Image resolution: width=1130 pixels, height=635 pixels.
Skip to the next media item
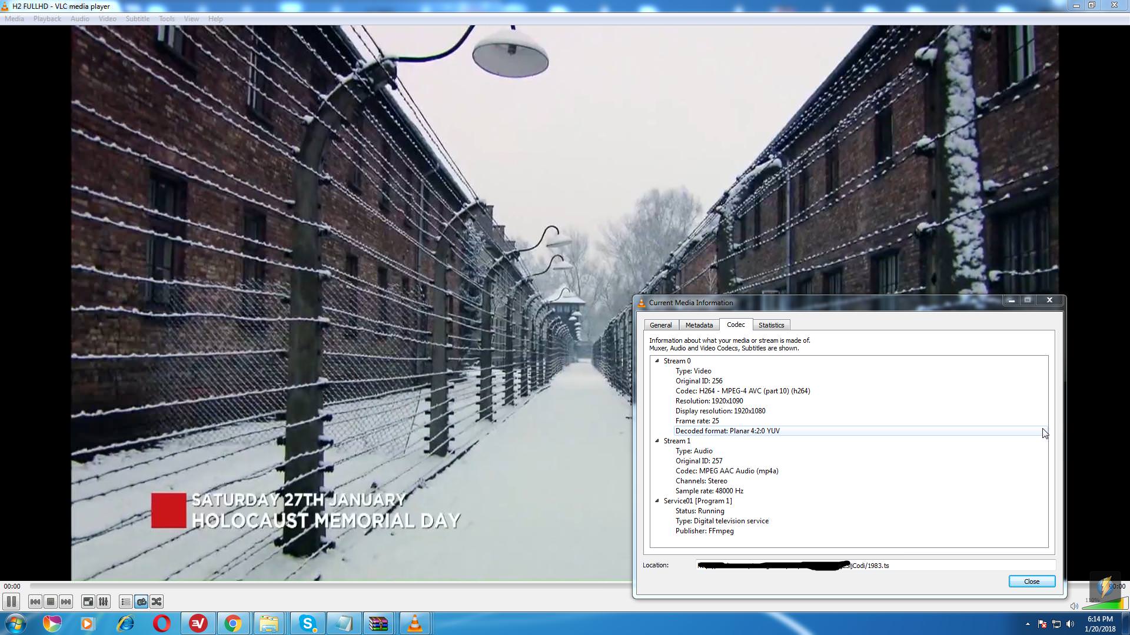(66, 601)
